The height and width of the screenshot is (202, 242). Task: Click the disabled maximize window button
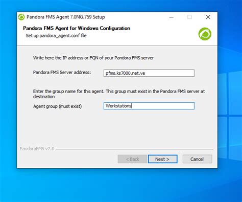(x=189, y=17)
